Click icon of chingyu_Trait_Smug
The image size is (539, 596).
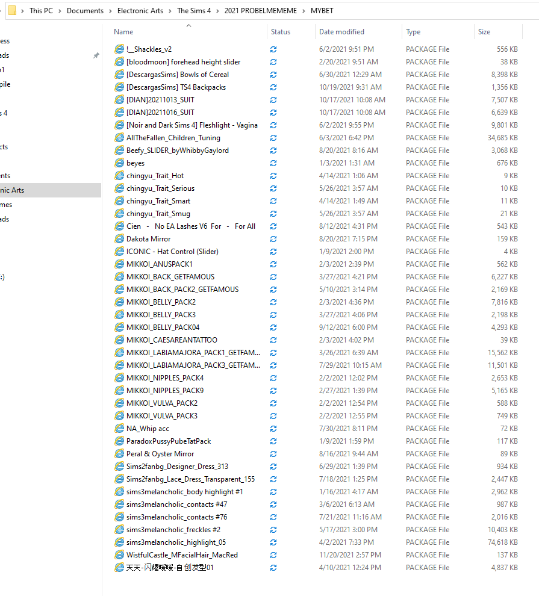pos(119,213)
